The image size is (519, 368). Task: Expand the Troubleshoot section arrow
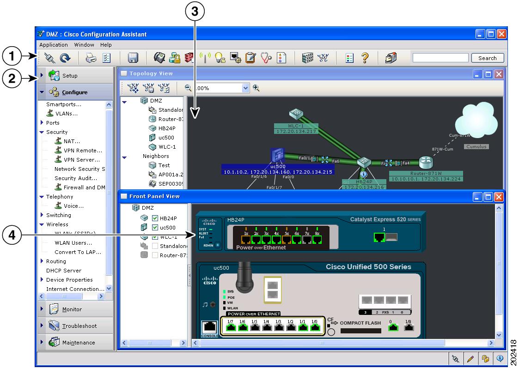coord(42,326)
